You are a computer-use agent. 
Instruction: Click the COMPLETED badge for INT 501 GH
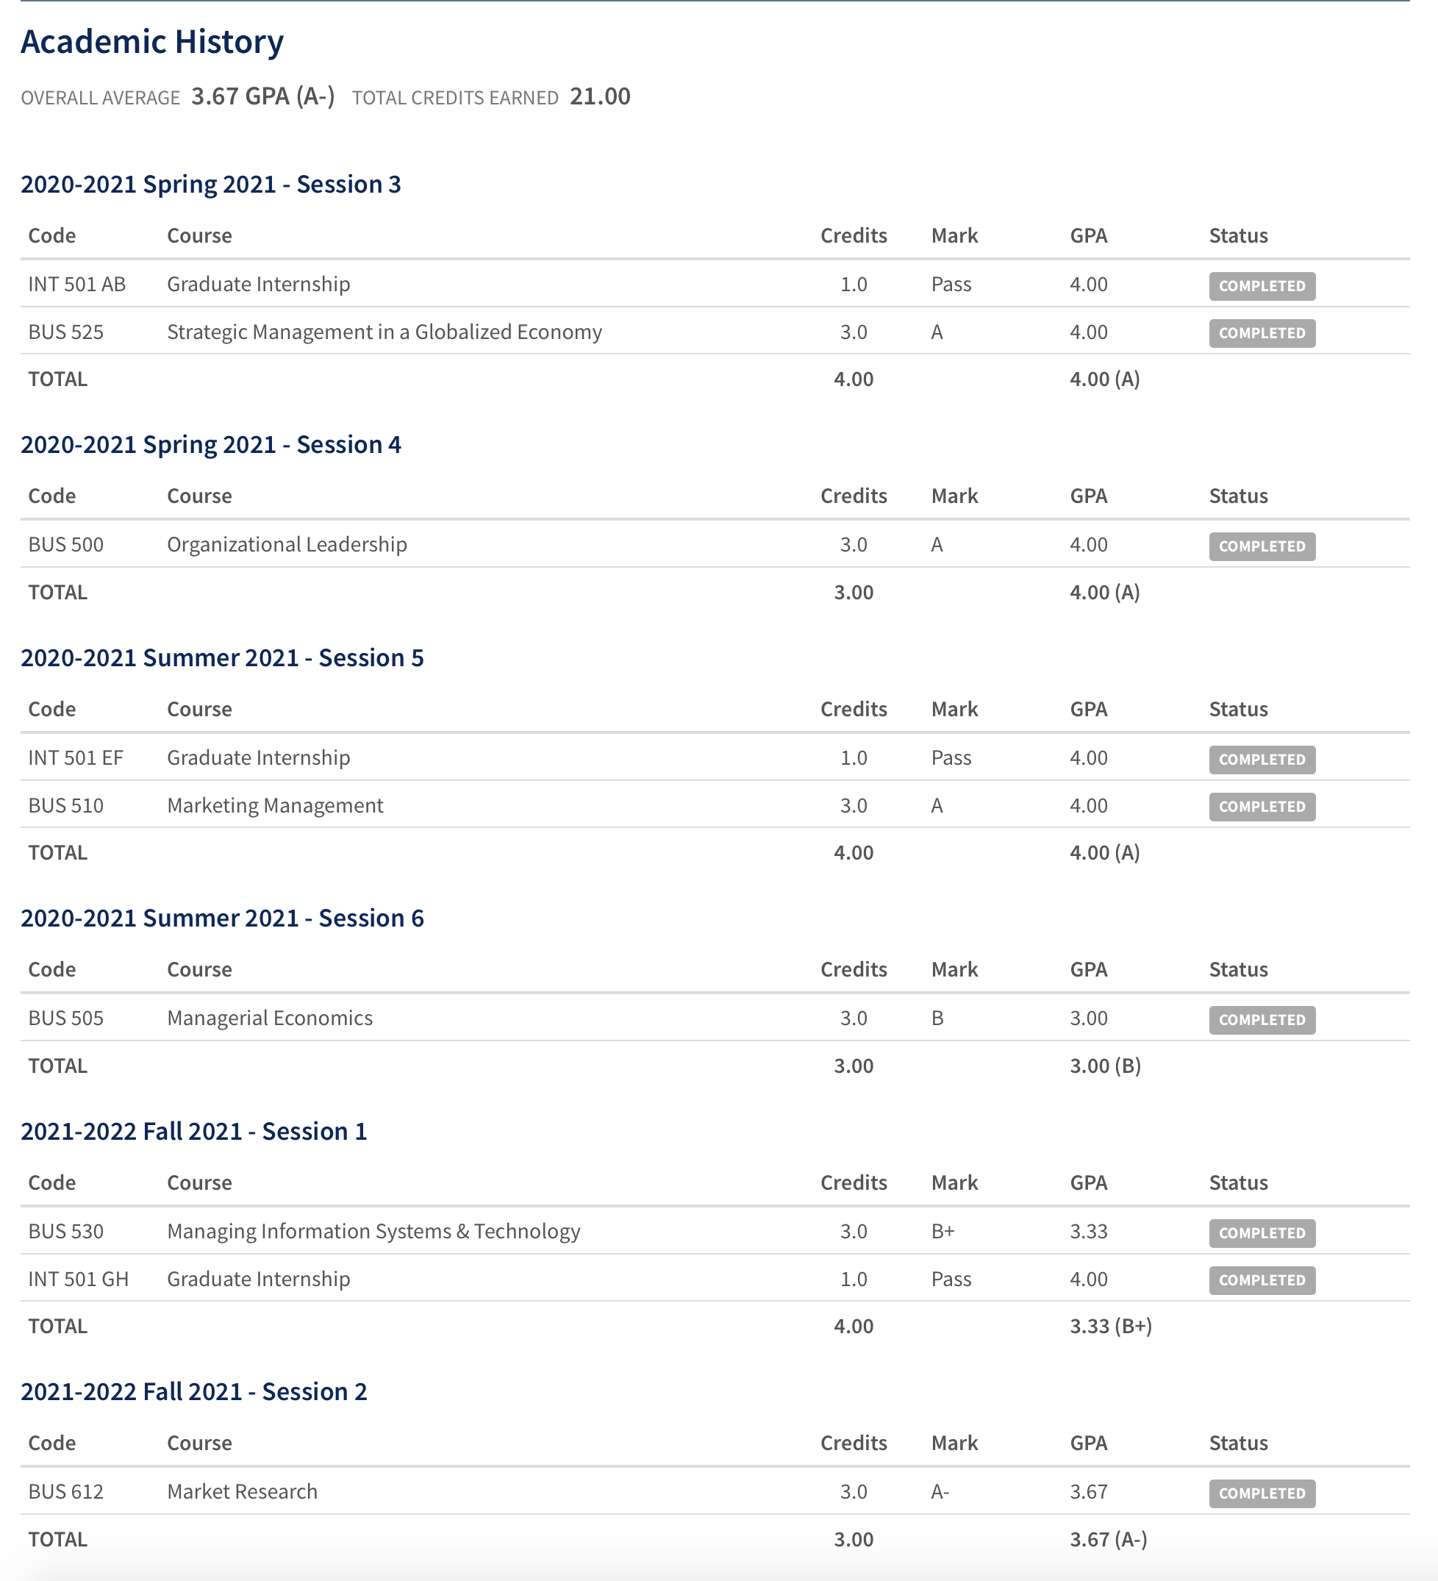(x=1262, y=1280)
